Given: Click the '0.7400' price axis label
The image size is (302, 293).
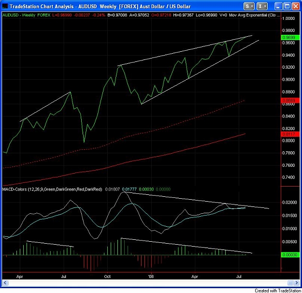Looking at the screenshot, I should [288, 177].
